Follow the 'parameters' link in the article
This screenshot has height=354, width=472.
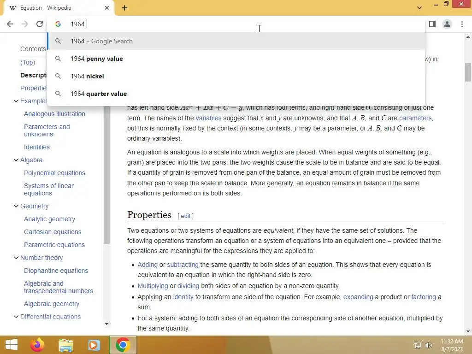[415, 118]
